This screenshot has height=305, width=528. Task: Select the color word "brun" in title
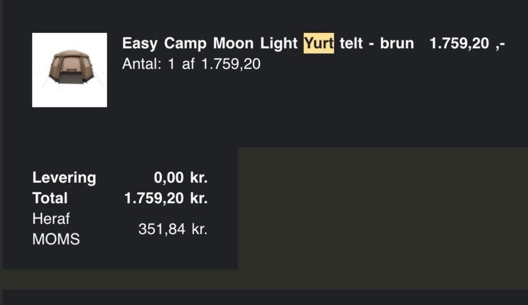click(397, 43)
